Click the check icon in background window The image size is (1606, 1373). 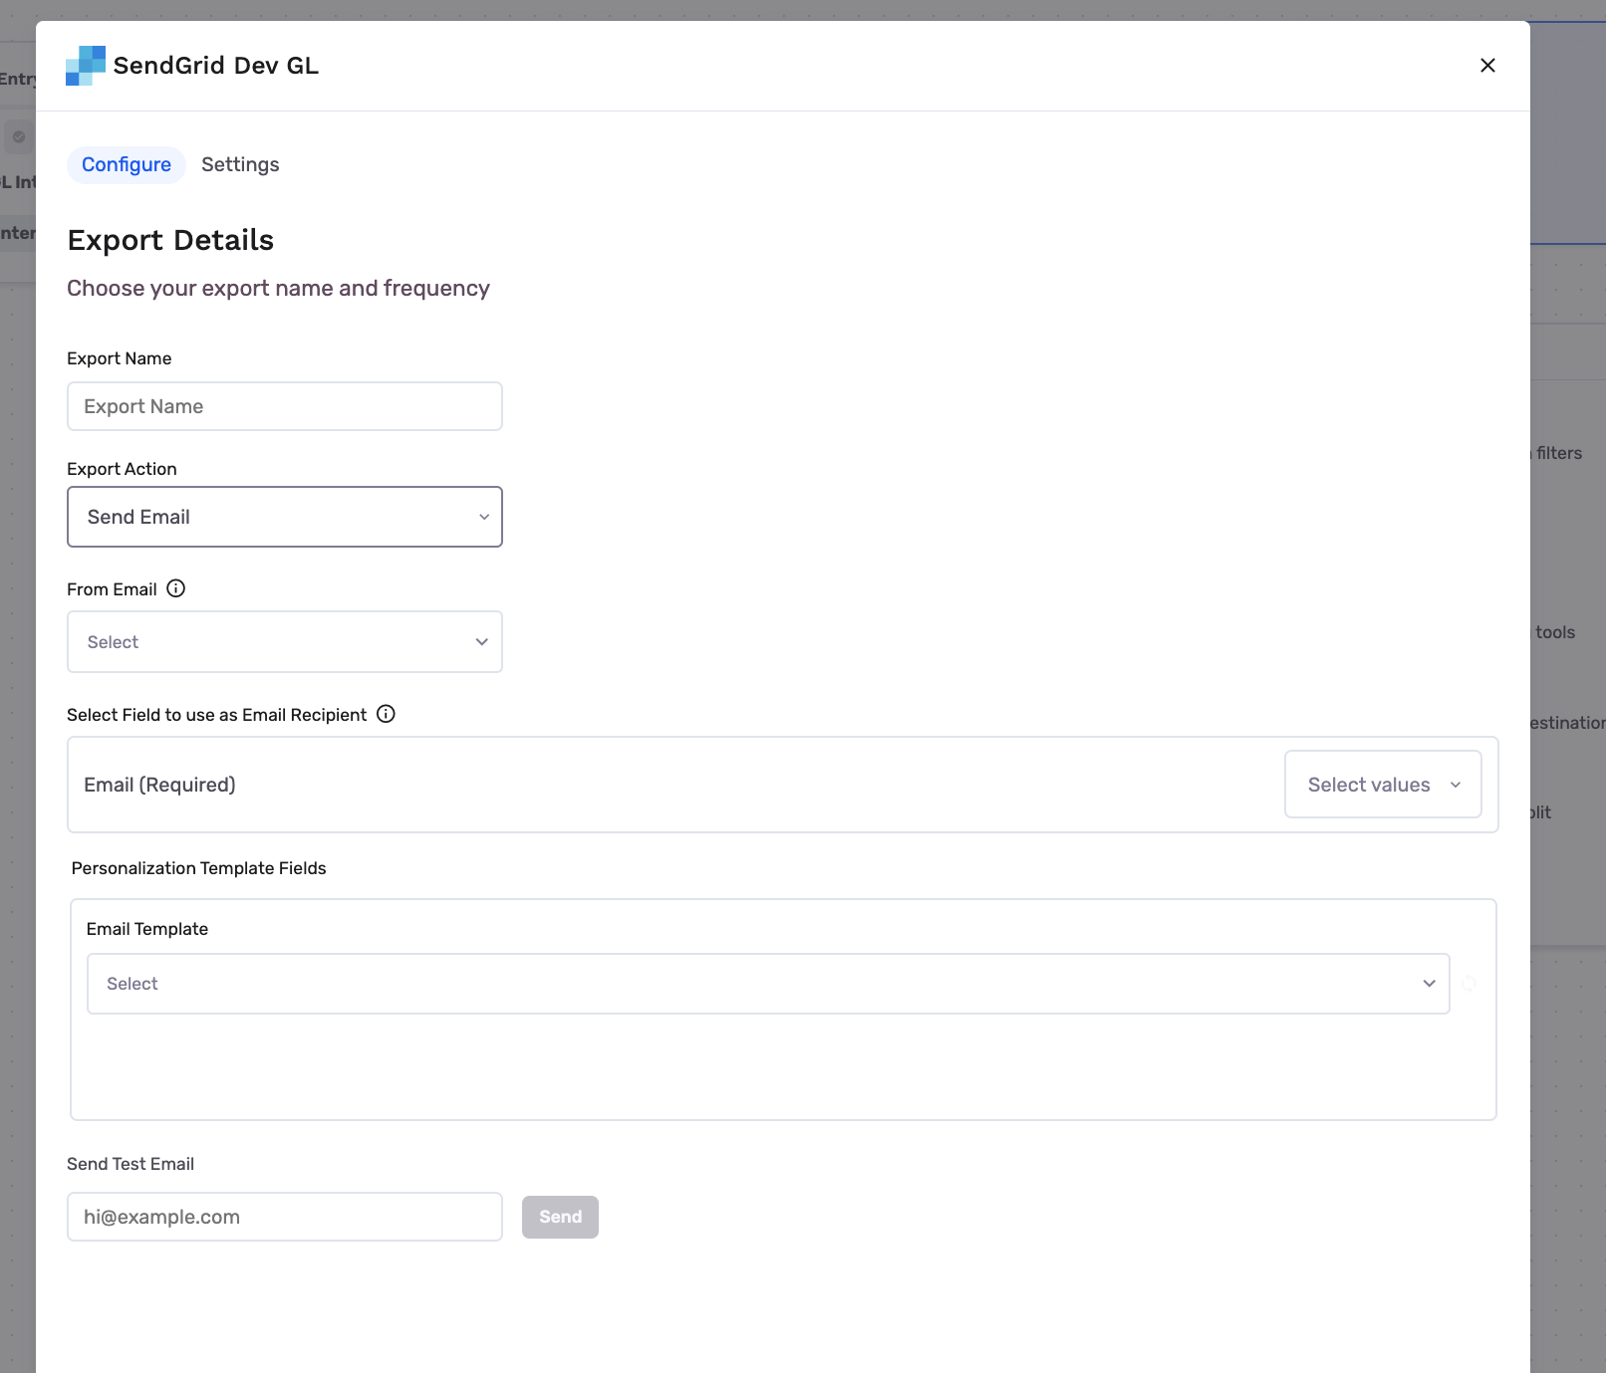coord(19,137)
